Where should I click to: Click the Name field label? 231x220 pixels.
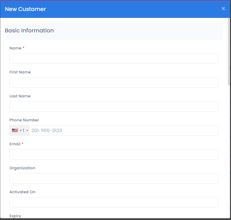[15, 48]
